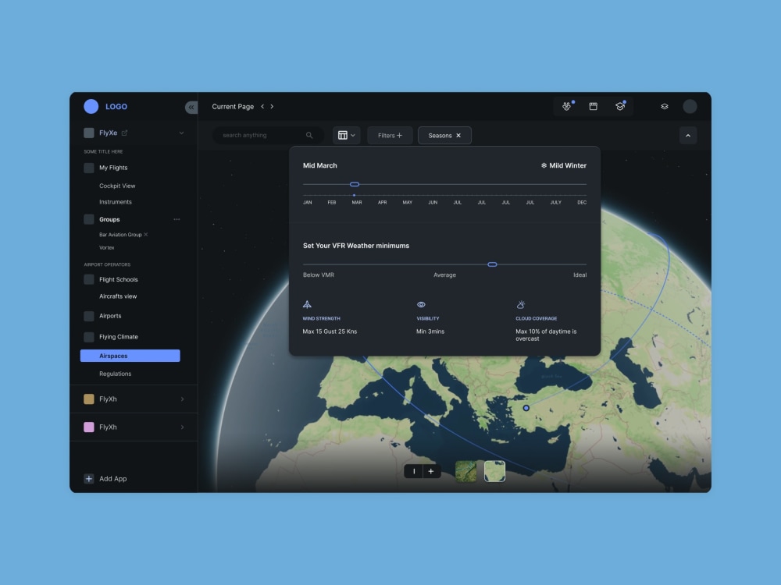Zoom in the map with plus
Screen dimensions: 781x585
pyautogui.click(x=431, y=472)
